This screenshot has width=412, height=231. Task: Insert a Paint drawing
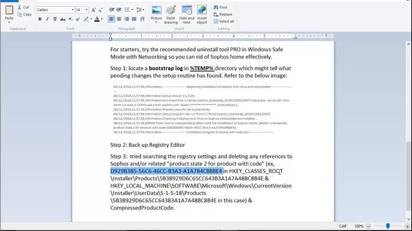(x=171, y=15)
